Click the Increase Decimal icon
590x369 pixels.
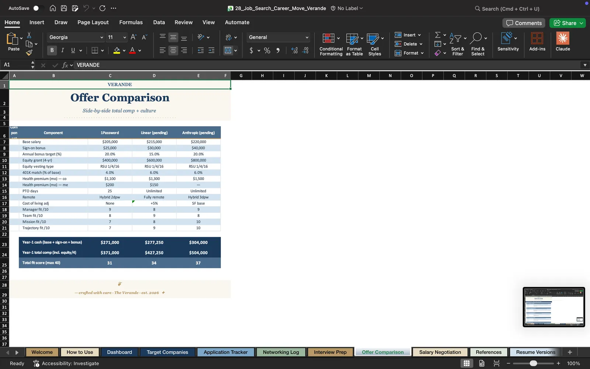(294, 51)
